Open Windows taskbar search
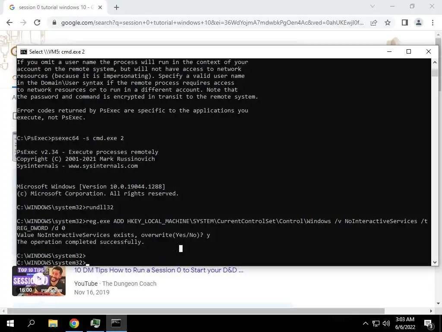This screenshot has width=442, height=332. point(31,323)
